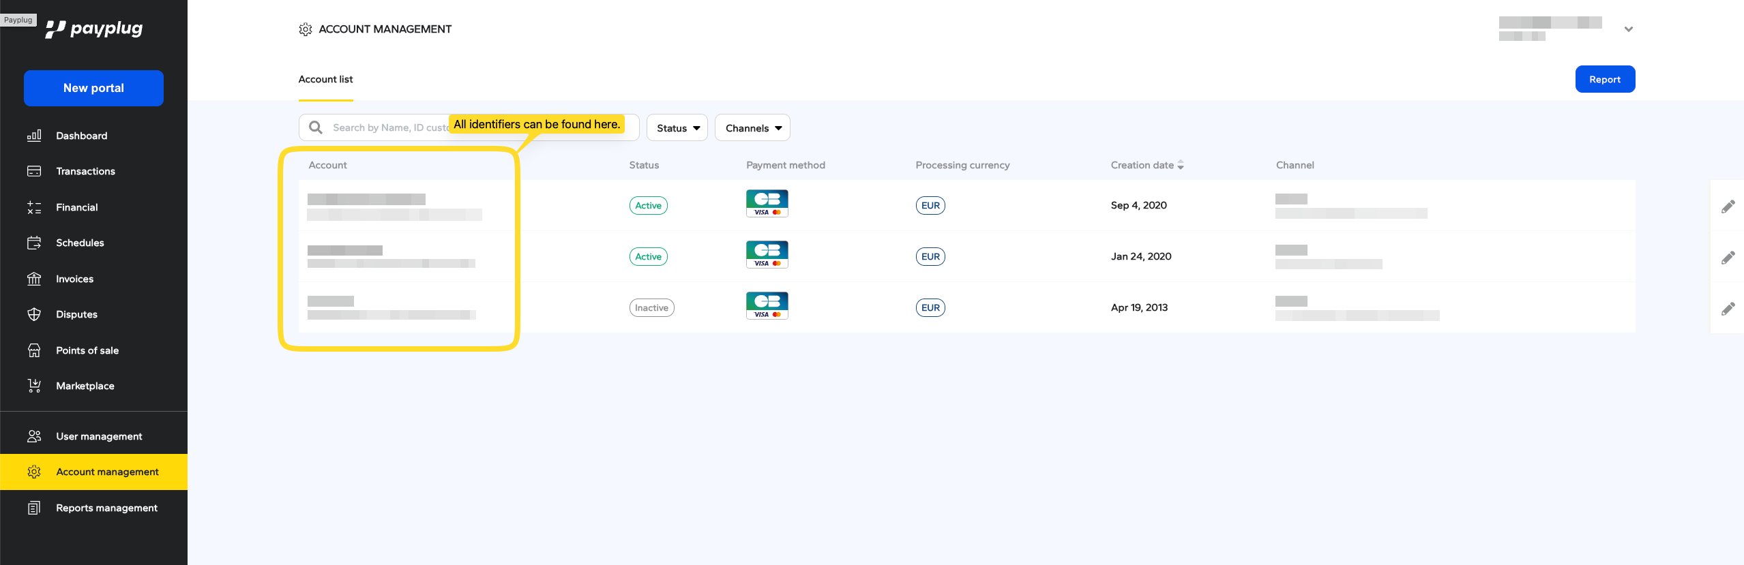Click the New portal button
The width and height of the screenshot is (1744, 565).
tap(93, 88)
